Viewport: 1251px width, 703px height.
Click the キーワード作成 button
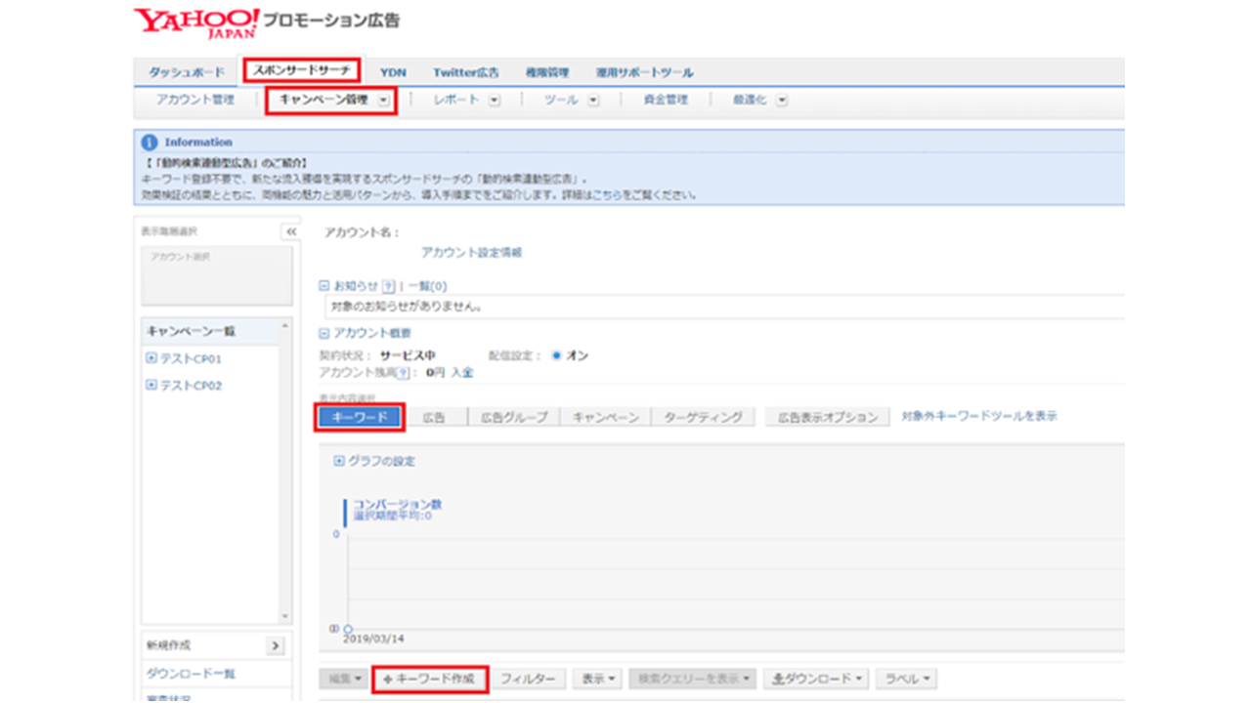pyautogui.click(x=430, y=679)
